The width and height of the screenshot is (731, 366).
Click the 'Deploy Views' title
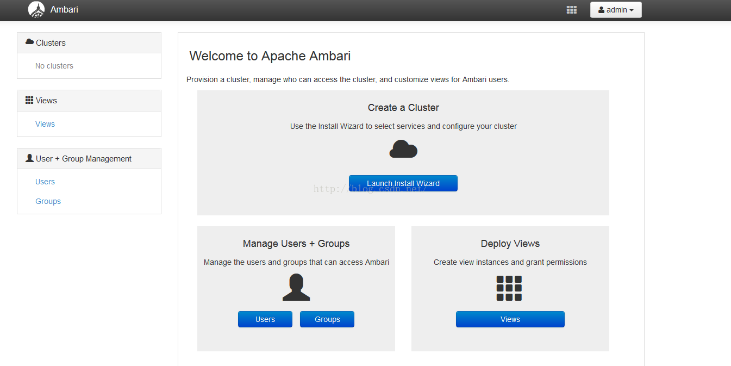(510, 244)
